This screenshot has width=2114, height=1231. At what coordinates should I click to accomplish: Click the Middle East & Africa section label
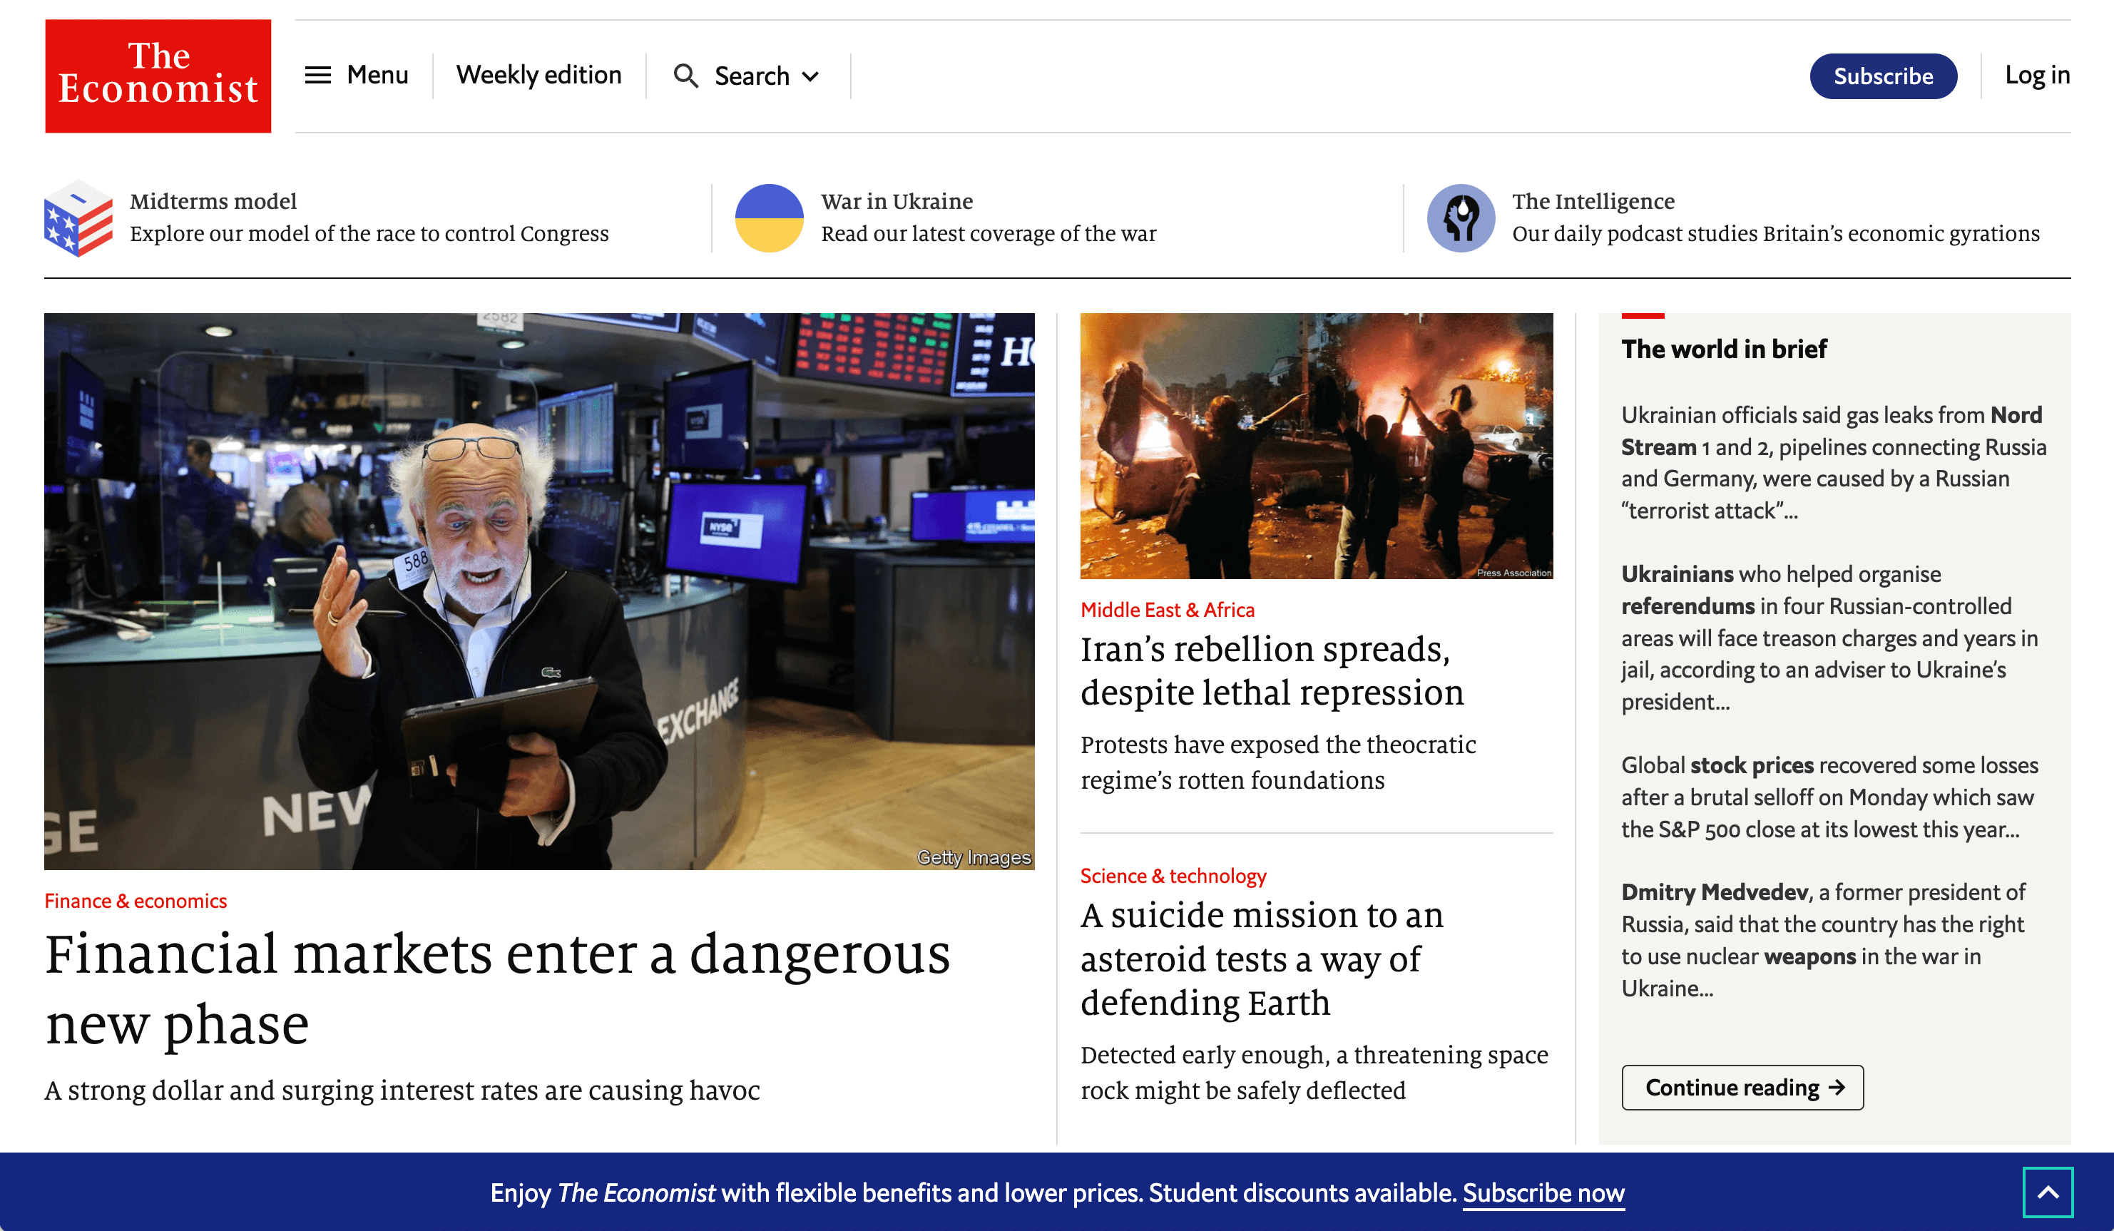tap(1168, 610)
